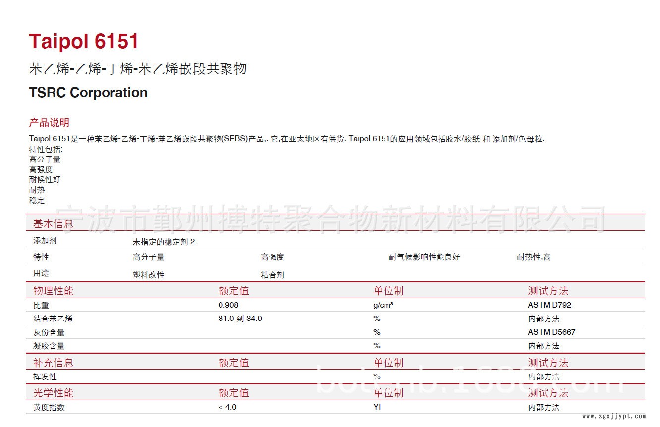Click the '特性包括:' line
660x427 pixels.
tap(46, 149)
